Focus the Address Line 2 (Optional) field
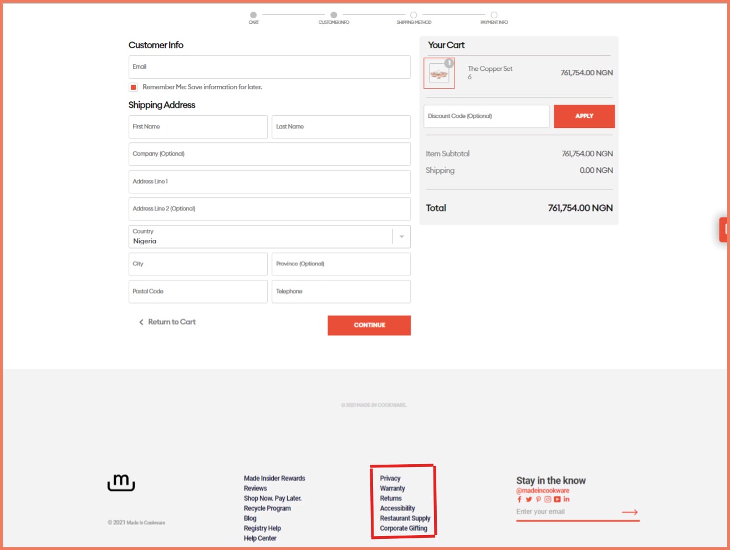The image size is (730, 550). (269, 209)
